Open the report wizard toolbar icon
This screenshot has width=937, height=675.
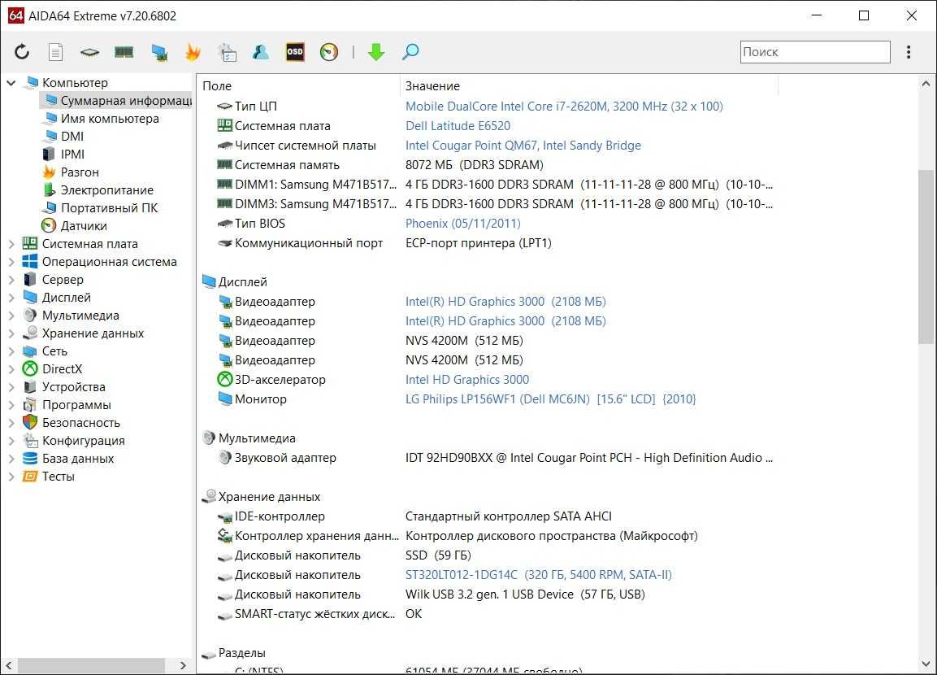(227, 52)
